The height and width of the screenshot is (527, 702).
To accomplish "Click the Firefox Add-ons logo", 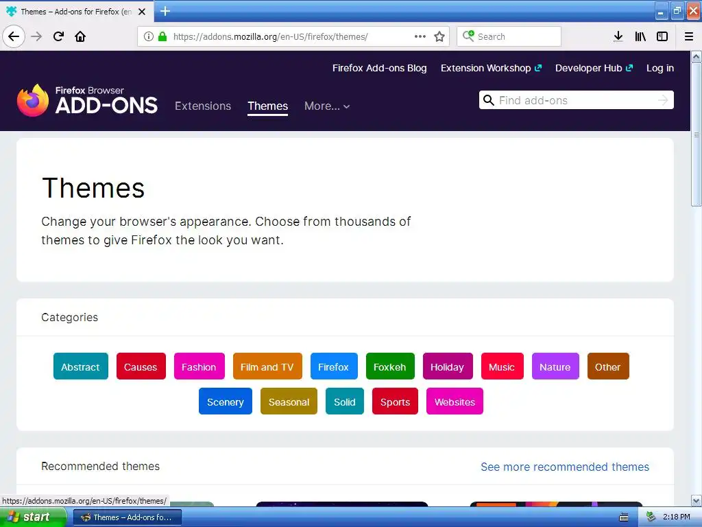I will [87, 100].
